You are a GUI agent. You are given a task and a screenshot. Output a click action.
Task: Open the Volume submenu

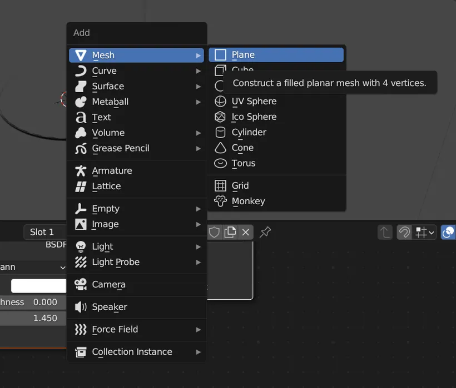[136, 133]
